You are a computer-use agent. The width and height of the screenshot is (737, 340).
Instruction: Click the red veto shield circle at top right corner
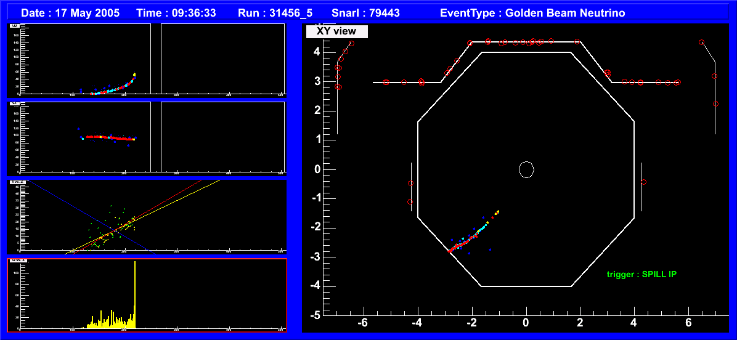(701, 42)
